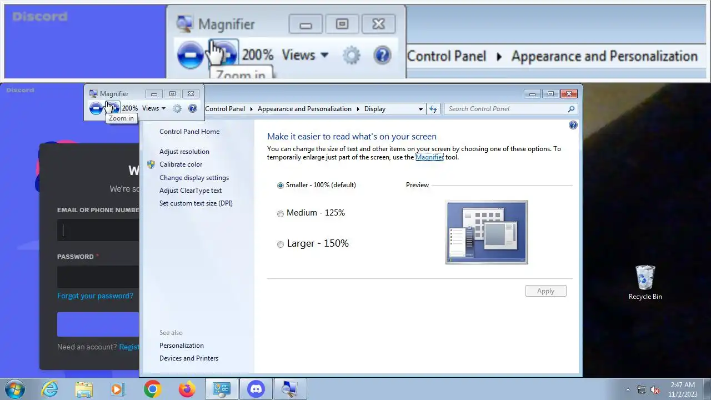711x400 pixels.
Task: Open the Windows Start button
Action: coord(14,389)
